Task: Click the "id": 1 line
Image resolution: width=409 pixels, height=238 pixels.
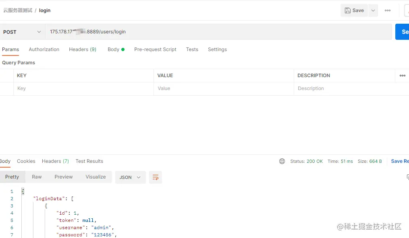Action: [68, 213]
